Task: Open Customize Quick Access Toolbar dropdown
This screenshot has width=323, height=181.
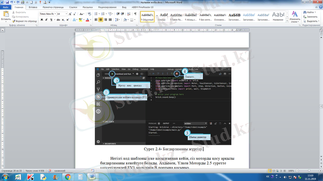Action: 49,2
